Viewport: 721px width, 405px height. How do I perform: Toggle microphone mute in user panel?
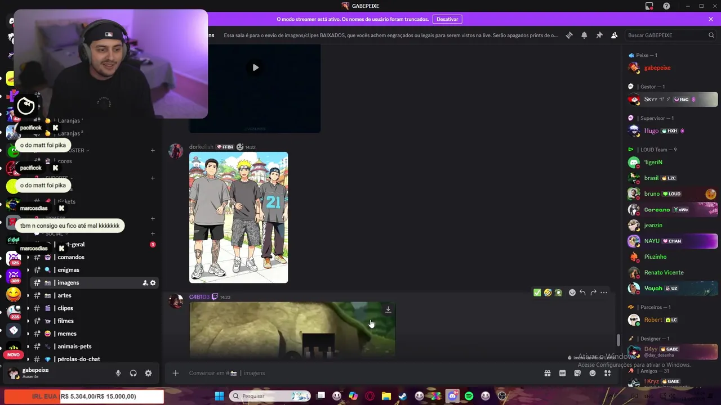[x=118, y=373]
